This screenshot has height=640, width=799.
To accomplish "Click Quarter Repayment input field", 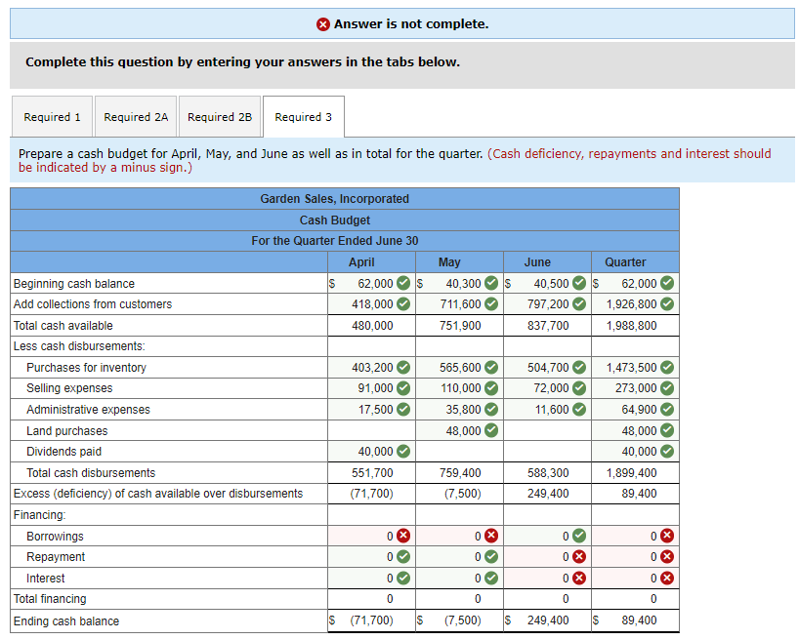I will 636,556.
